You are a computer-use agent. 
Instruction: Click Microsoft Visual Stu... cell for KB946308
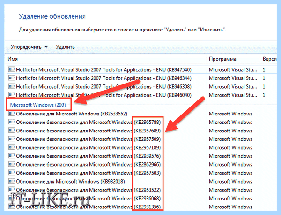(233, 86)
